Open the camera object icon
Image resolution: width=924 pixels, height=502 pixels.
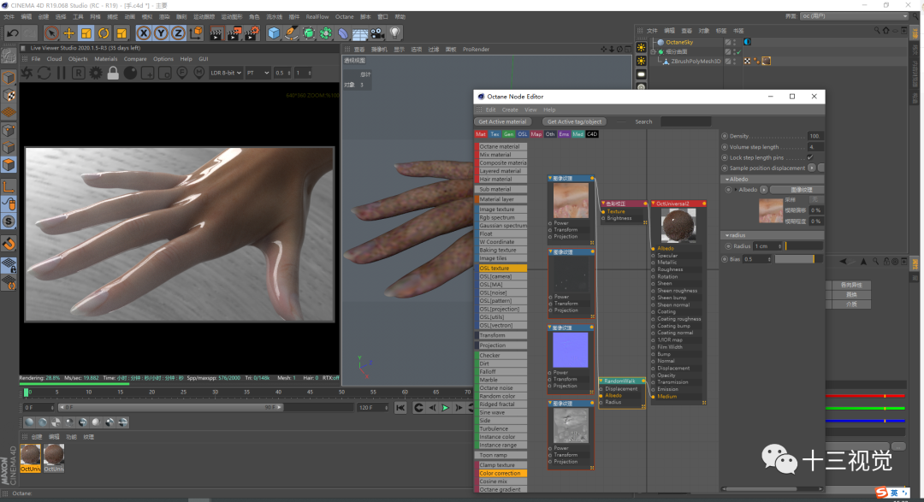(x=378, y=33)
